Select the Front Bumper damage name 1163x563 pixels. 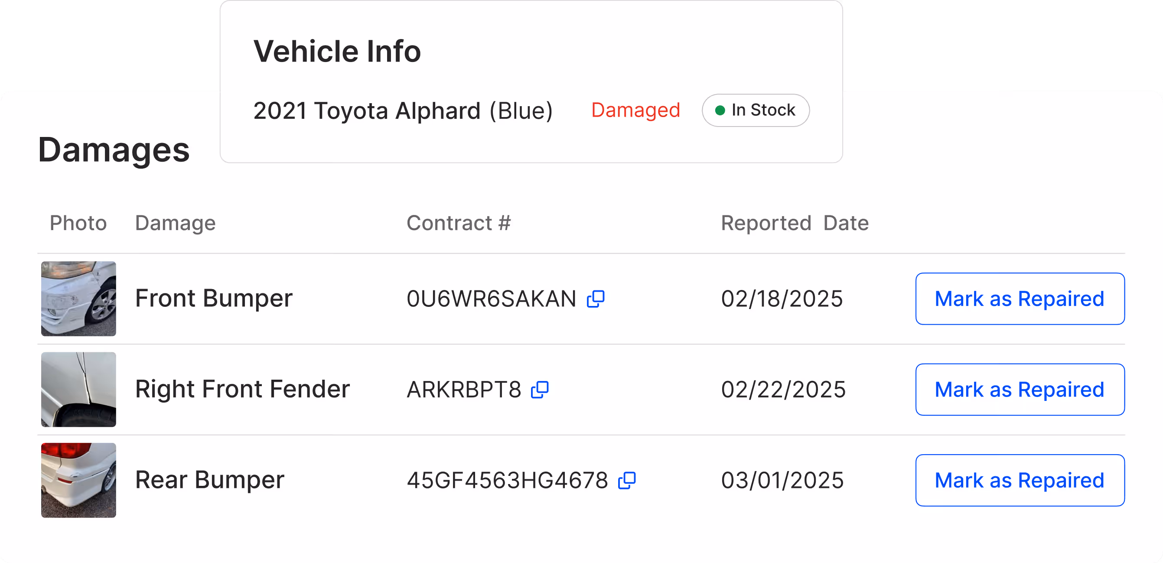pyautogui.click(x=214, y=299)
